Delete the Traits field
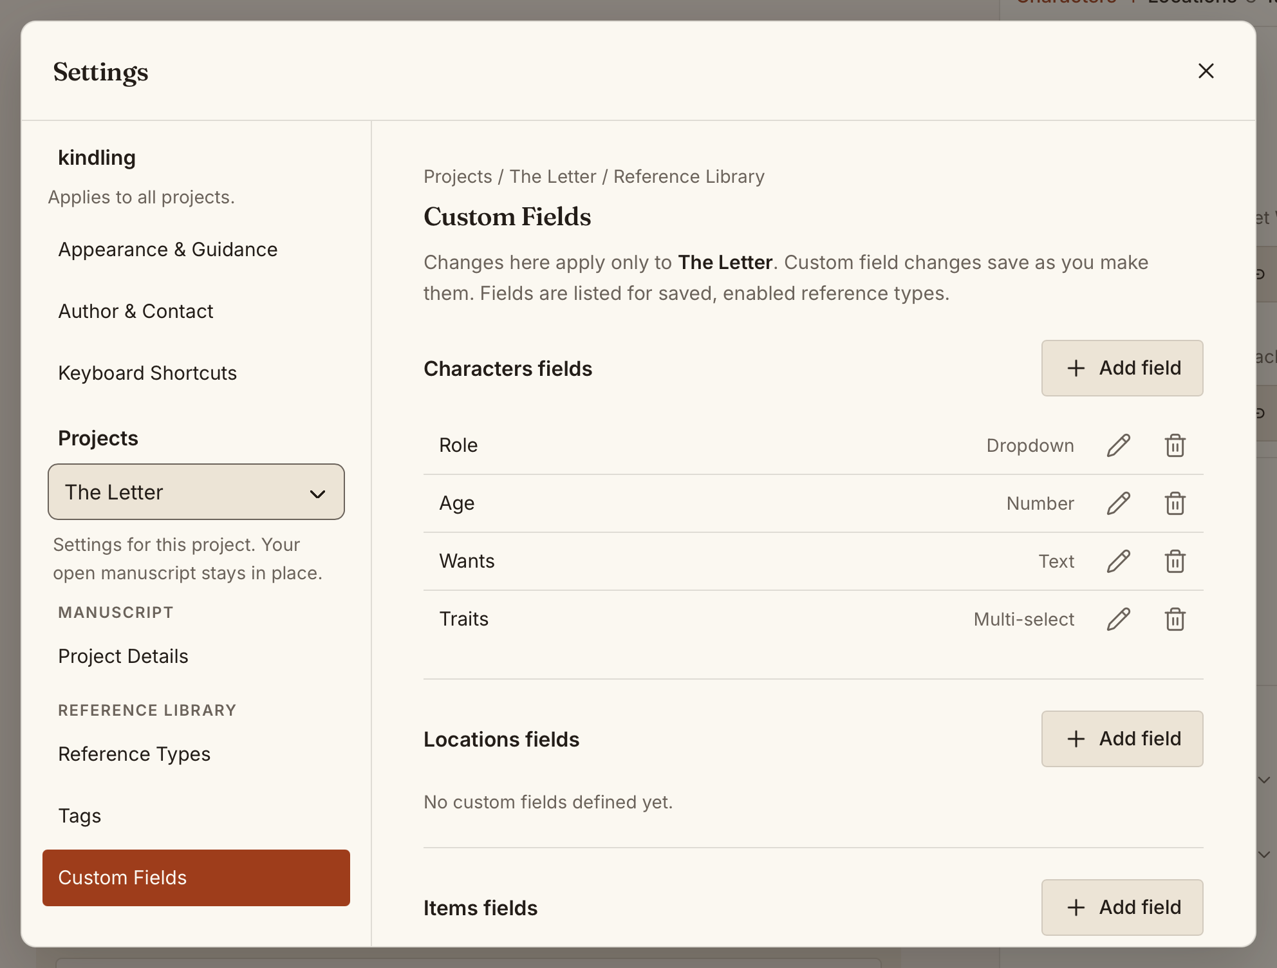The image size is (1277, 968). click(x=1175, y=619)
